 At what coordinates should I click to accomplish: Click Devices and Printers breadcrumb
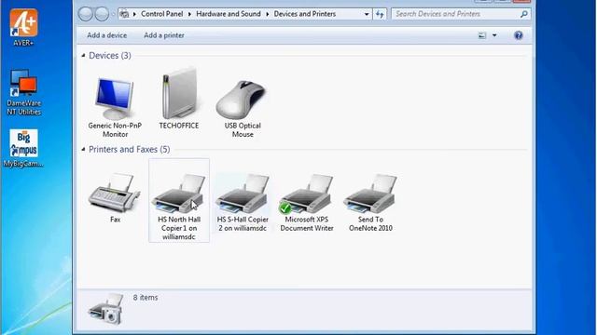click(305, 14)
